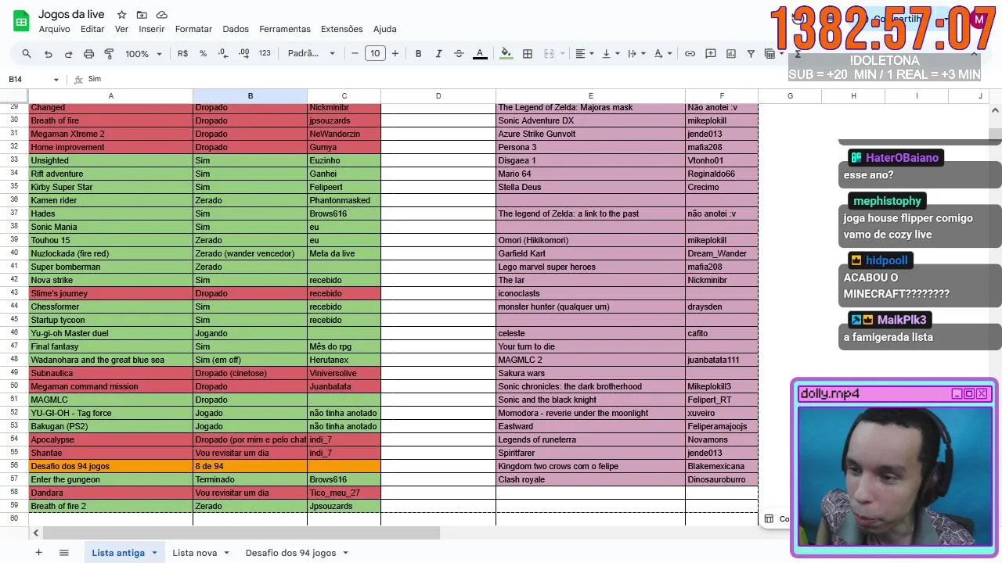
Task: Click the Print icon
Action: point(88,54)
